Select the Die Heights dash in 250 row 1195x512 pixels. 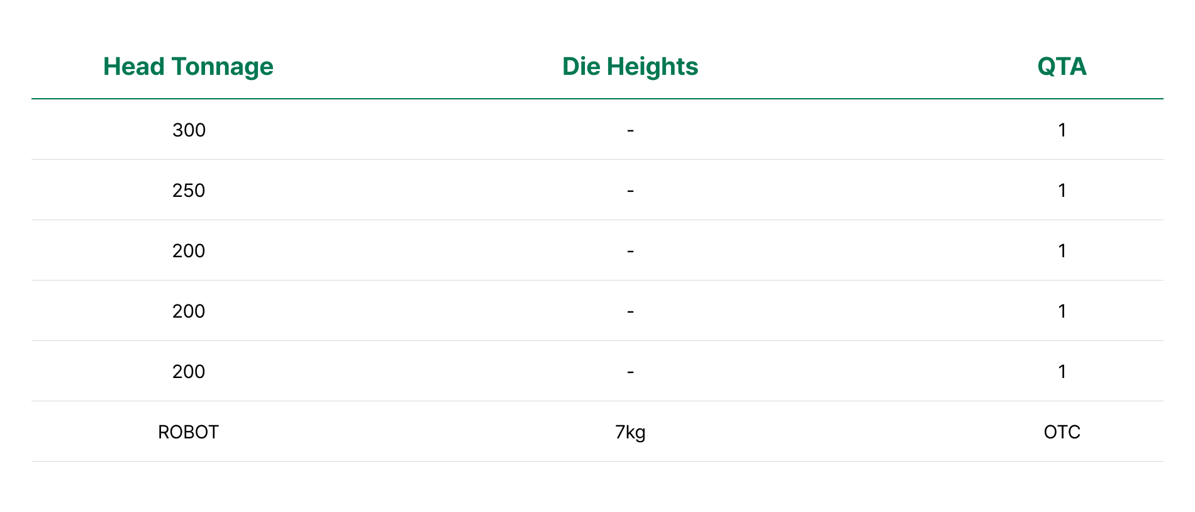tap(630, 191)
